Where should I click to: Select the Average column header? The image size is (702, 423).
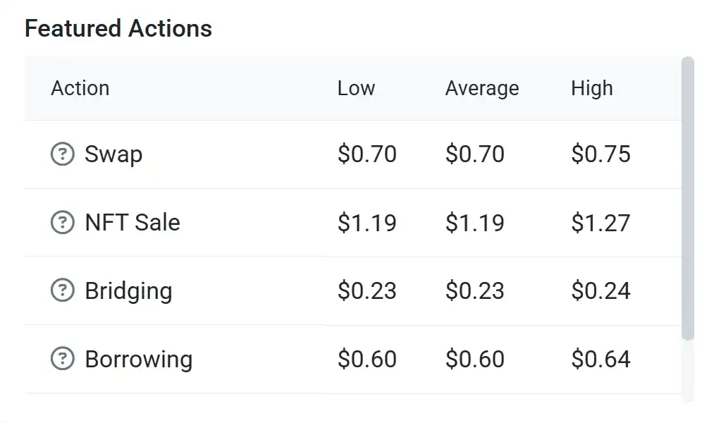tap(481, 88)
